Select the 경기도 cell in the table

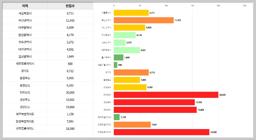(25, 71)
